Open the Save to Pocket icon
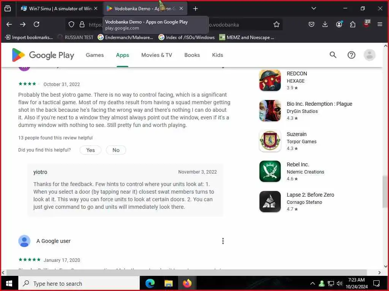This screenshot has height=291, width=389. [x=312, y=24]
